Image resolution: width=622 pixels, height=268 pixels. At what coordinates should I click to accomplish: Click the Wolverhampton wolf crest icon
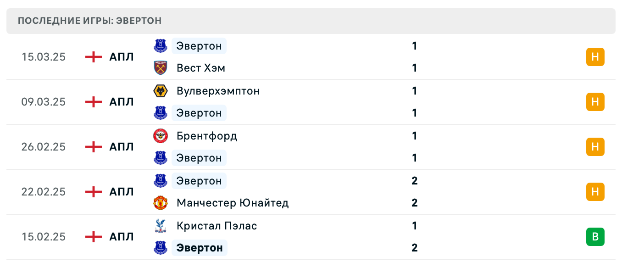click(x=160, y=91)
